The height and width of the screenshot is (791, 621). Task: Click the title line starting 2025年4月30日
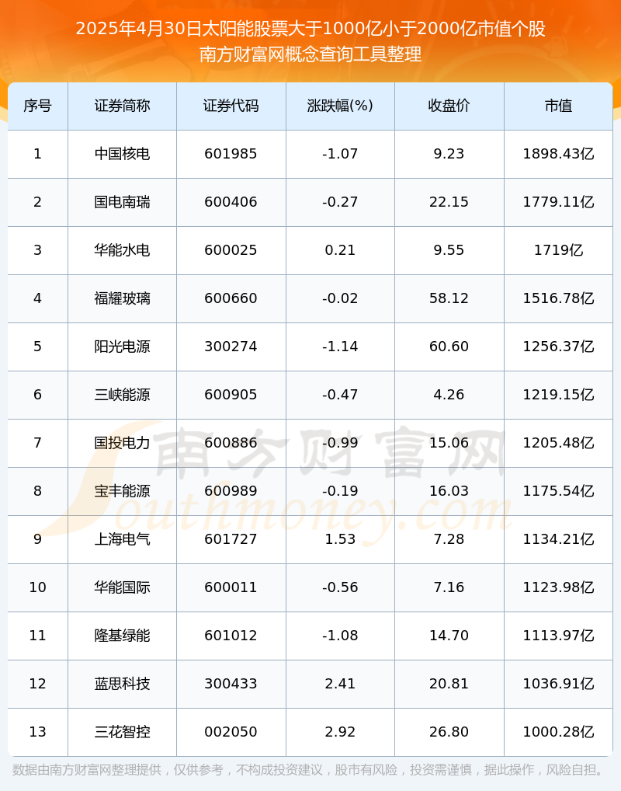point(310,29)
